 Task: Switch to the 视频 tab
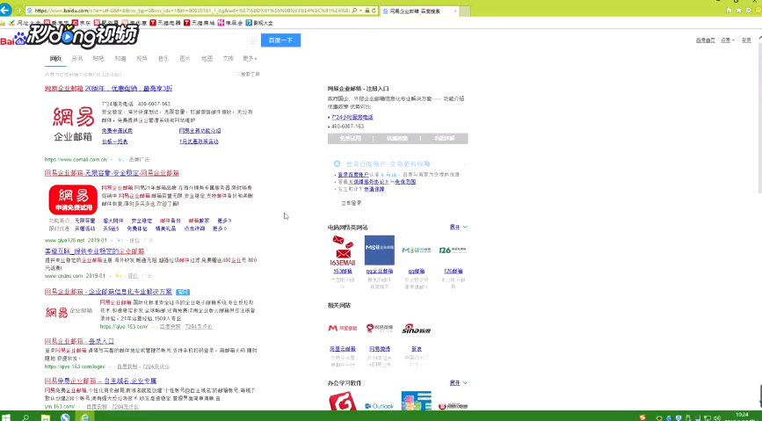[142, 58]
